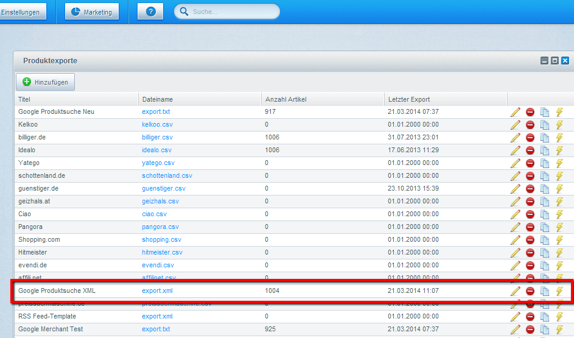
Task: Edit the Google Produktsuche XML export
Action: click(516, 291)
